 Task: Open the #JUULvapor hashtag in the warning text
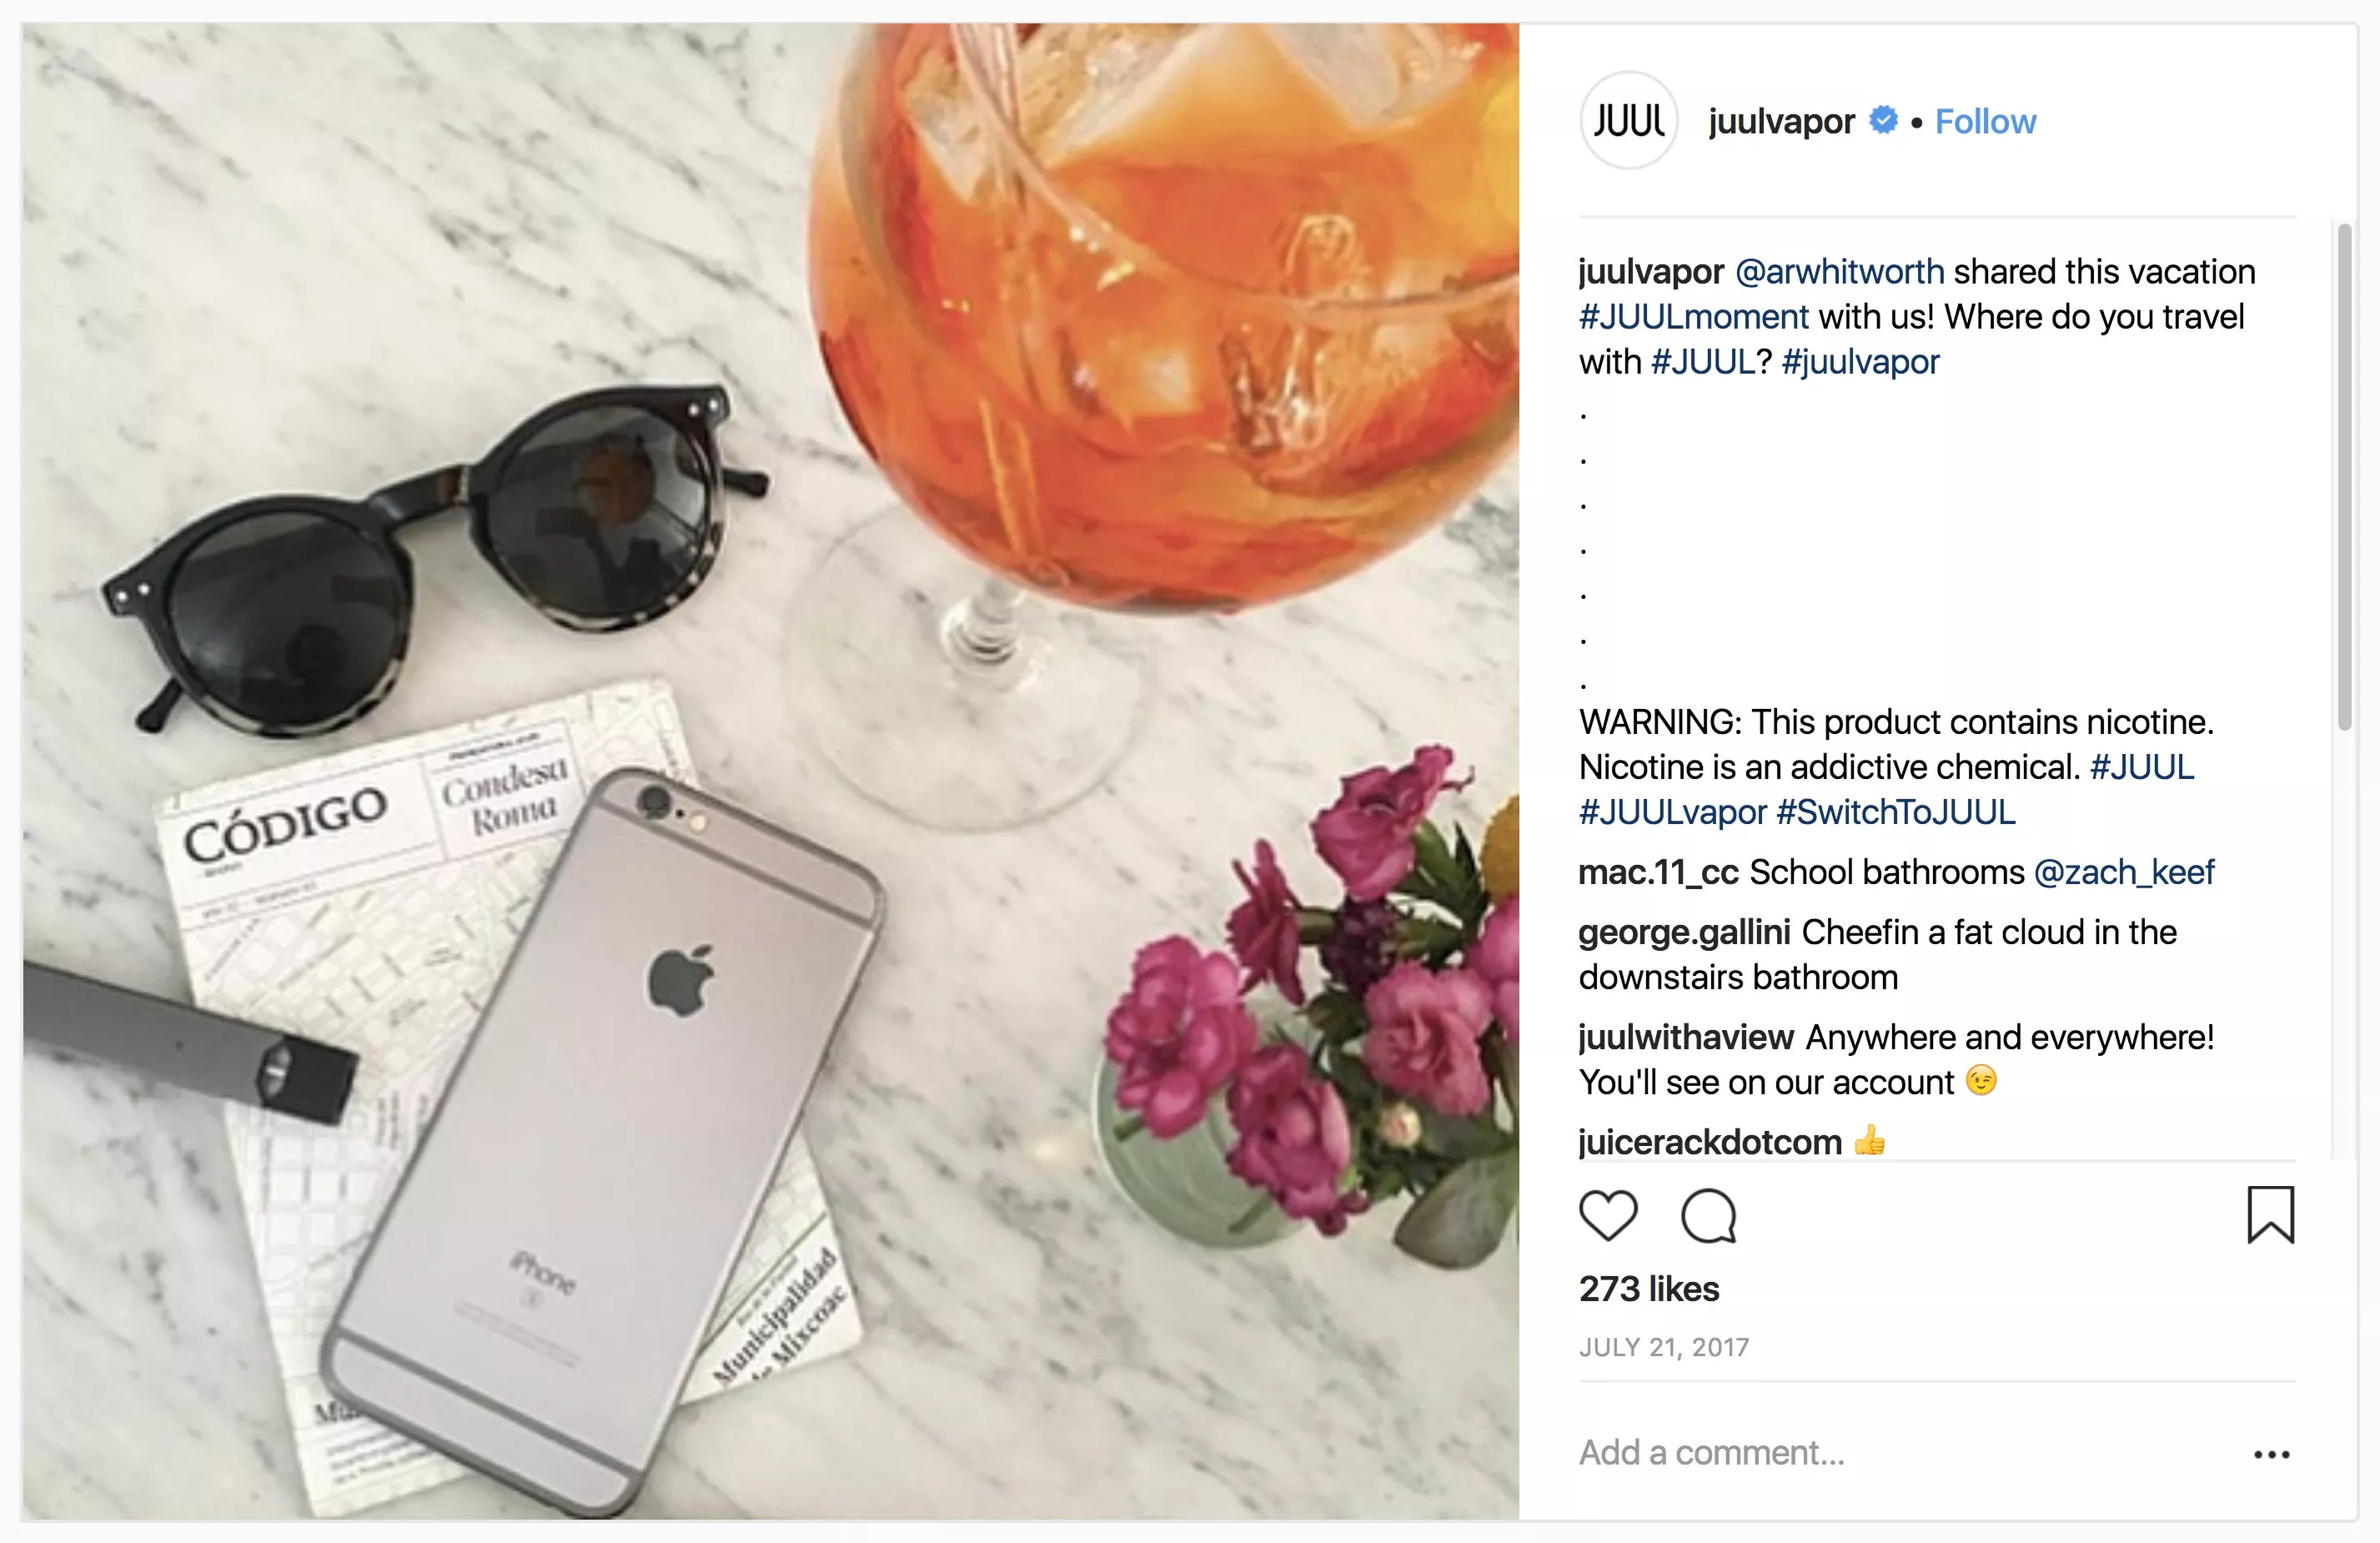(1672, 811)
